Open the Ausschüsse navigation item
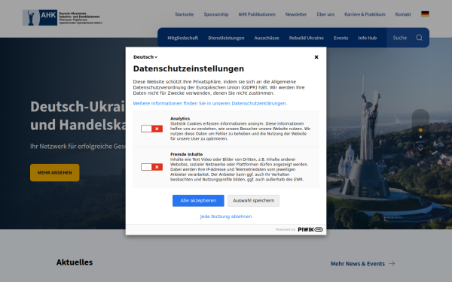The image size is (452, 282). [267, 38]
